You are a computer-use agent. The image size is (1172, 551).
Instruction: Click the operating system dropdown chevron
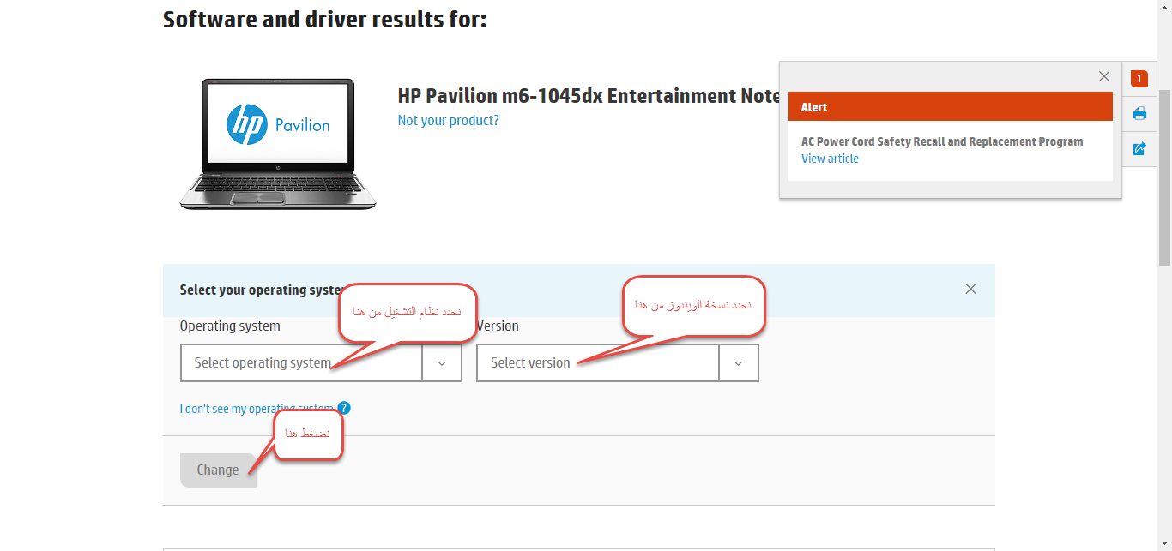(442, 363)
